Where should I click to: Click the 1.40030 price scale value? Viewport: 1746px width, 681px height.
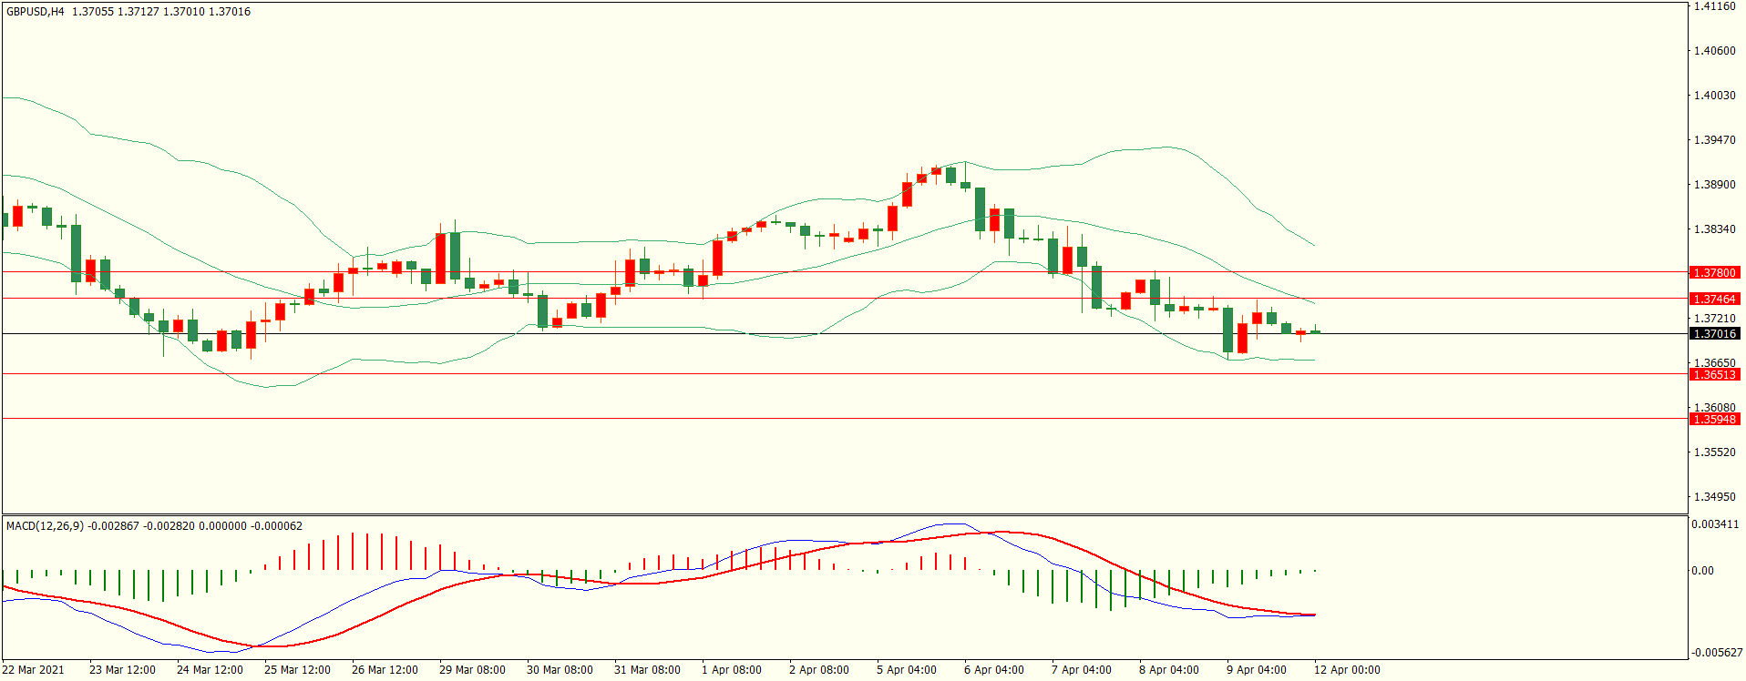click(1714, 96)
